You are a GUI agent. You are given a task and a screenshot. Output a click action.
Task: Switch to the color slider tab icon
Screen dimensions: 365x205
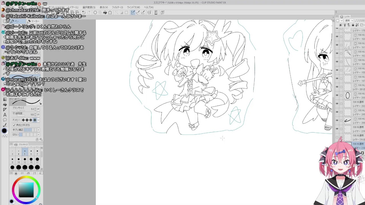click(23, 173)
